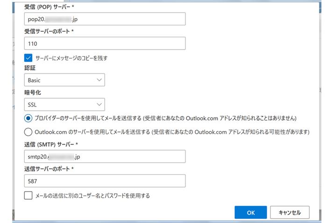The image size is (334, 223).
Task: Focus the 受信 (POP) サーバー text field
Action: (x=105, y=19)
